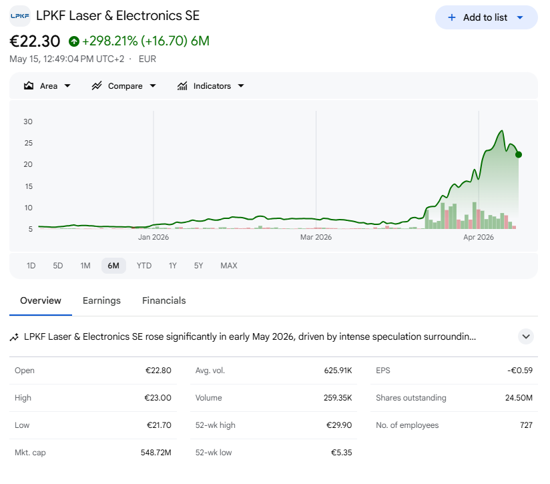Click the Shares outstanding value 24.50M

[519, 398]
